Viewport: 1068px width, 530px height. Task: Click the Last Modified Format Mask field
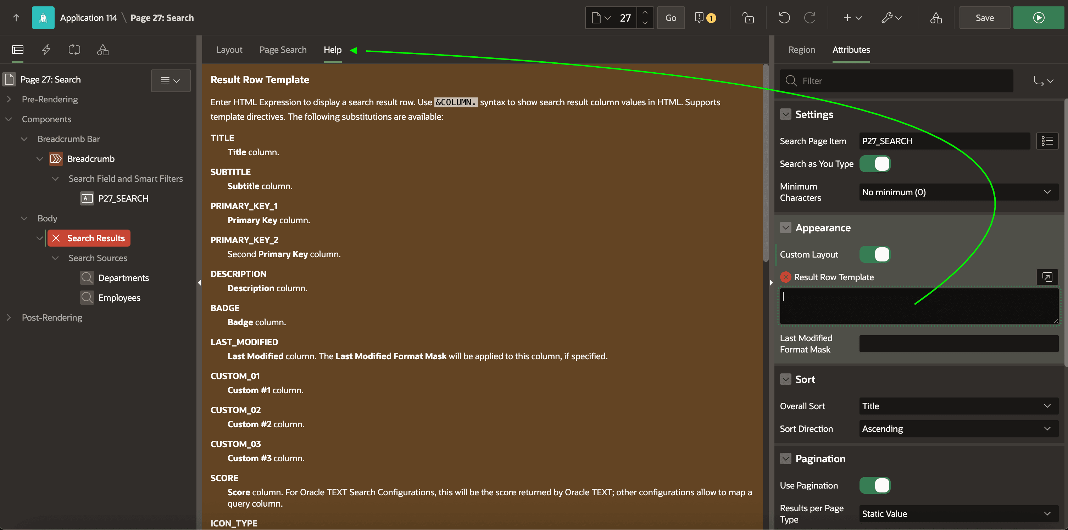coord(958,344)
